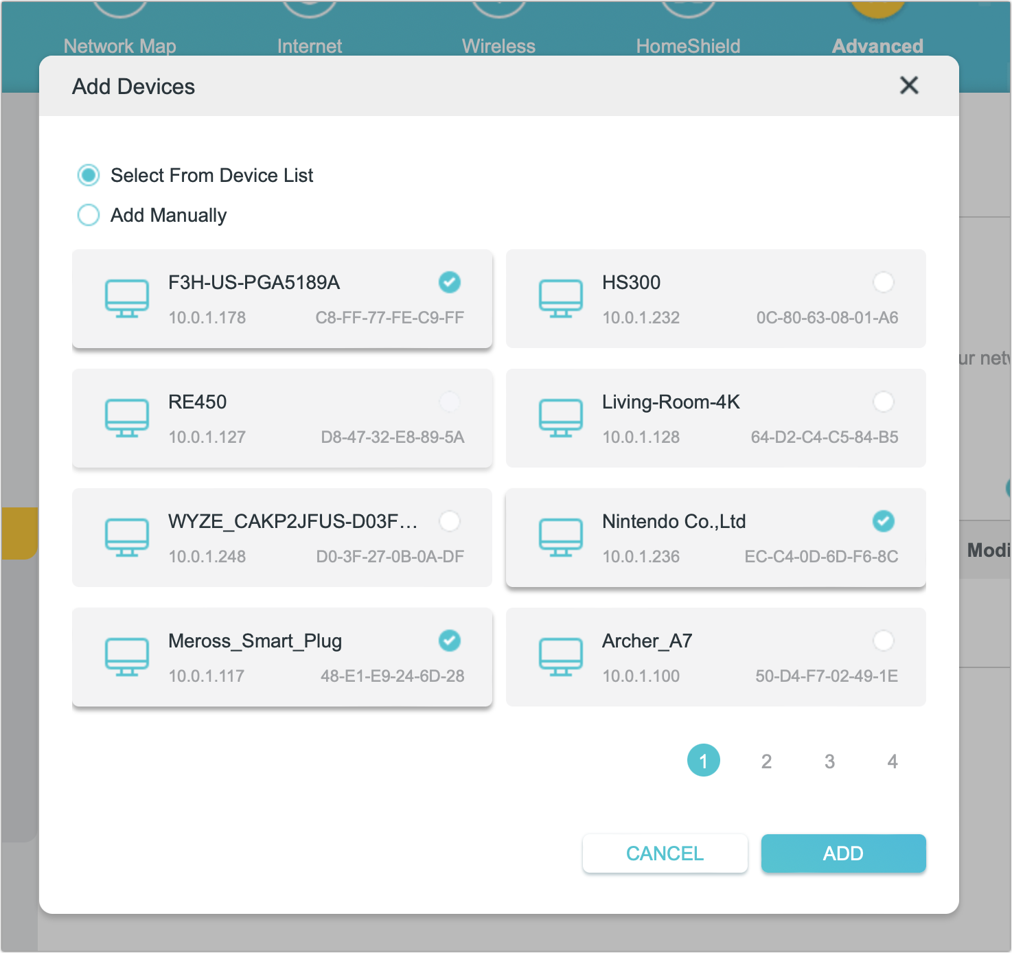Select the Add Manually radio button
This screenshot has height=953, width=1012.
(x=88, y=215)
